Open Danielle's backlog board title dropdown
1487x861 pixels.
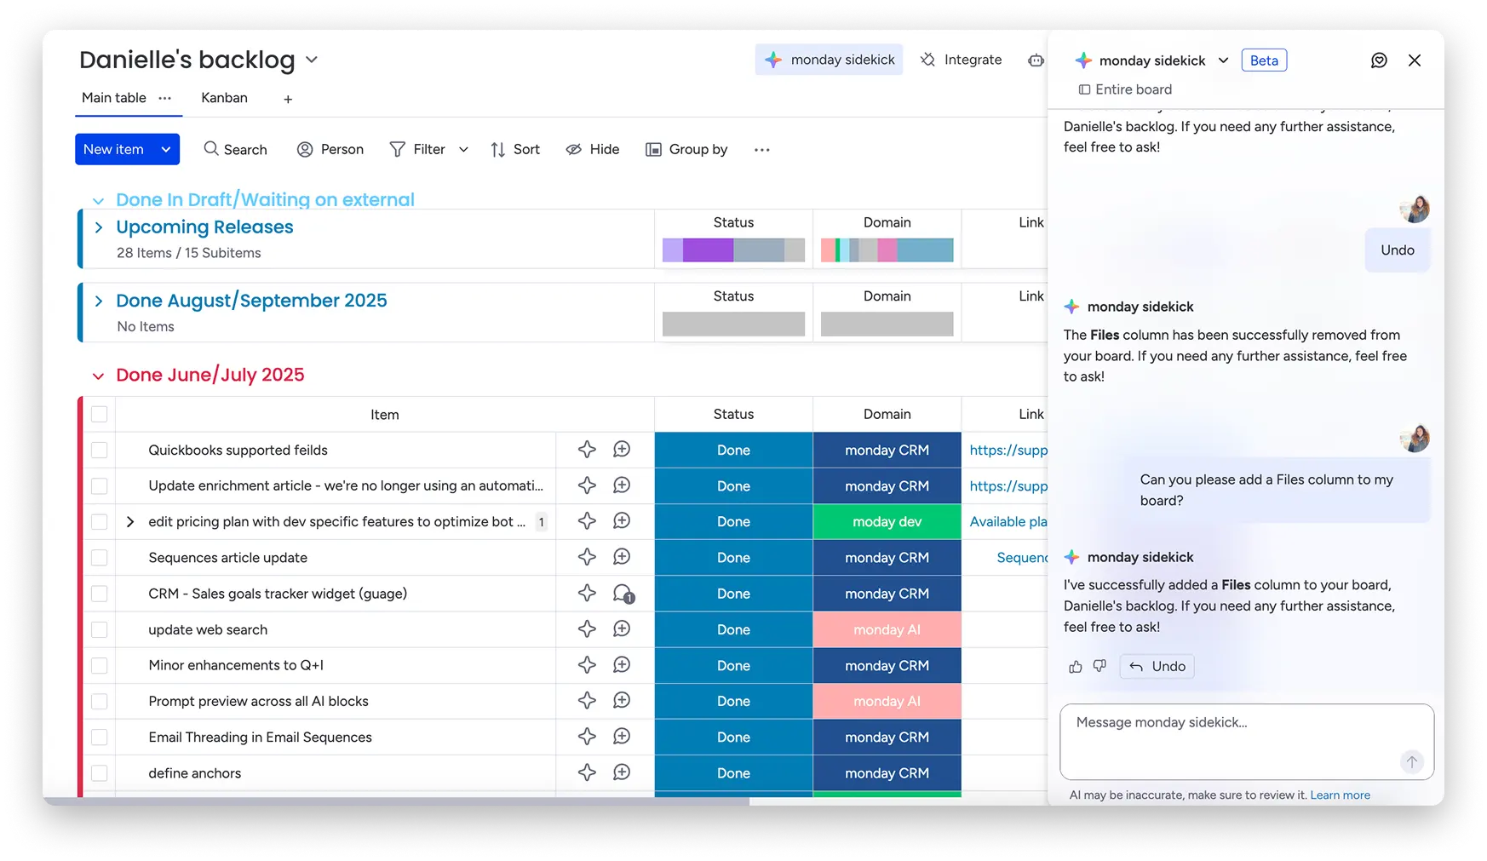pos(312,60)
